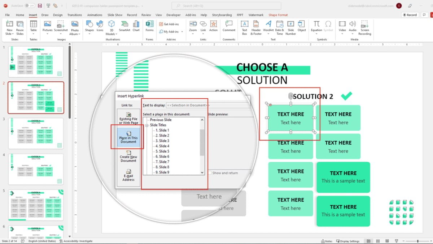Image resolution: width=433 pixels, height=244 pixels.
Task: Insert a Forms control
Action: [149, 25]
